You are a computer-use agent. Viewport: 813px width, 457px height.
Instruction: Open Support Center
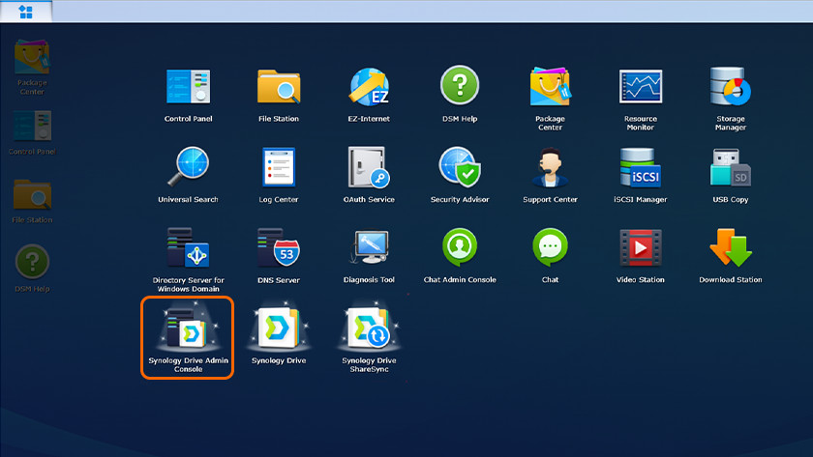[550, 169]
